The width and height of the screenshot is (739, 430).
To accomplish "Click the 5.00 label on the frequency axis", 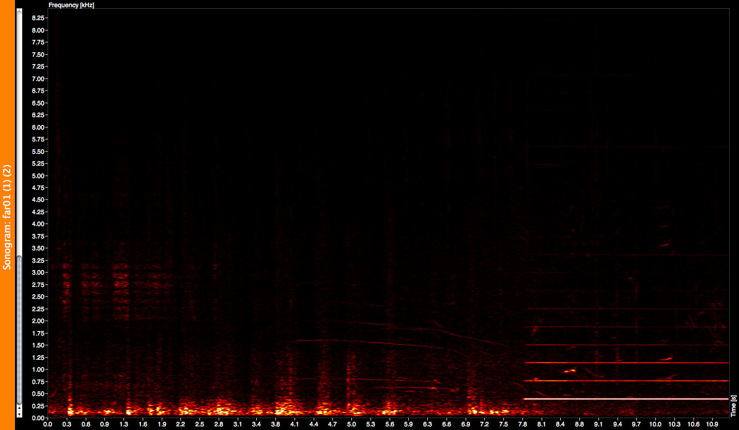I will coord(39,176).
